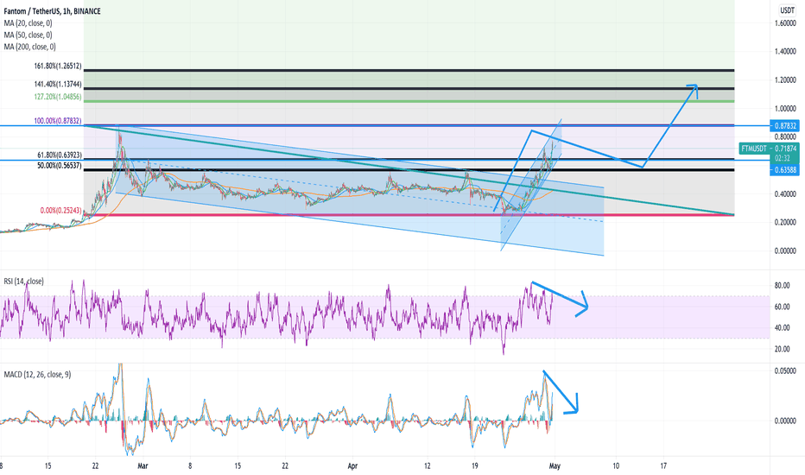
Task: Click the 0.87832 horizontal line price tag
Action: [x=784, y=126]
